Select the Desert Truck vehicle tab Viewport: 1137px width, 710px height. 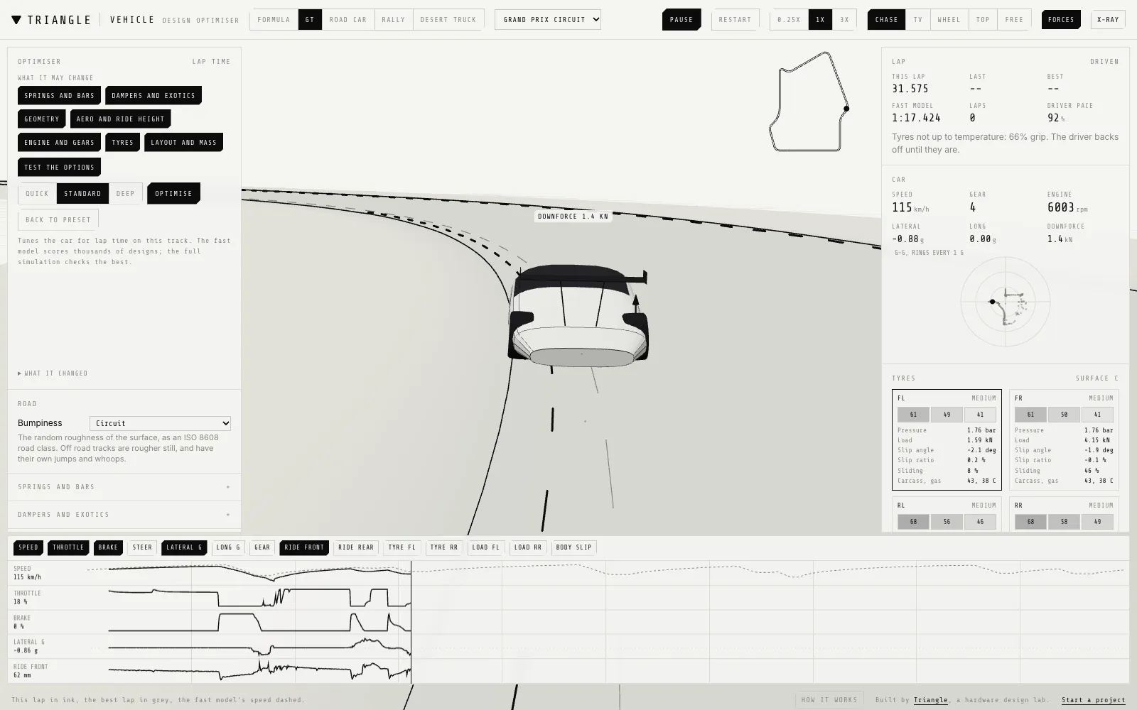[448, 20]
